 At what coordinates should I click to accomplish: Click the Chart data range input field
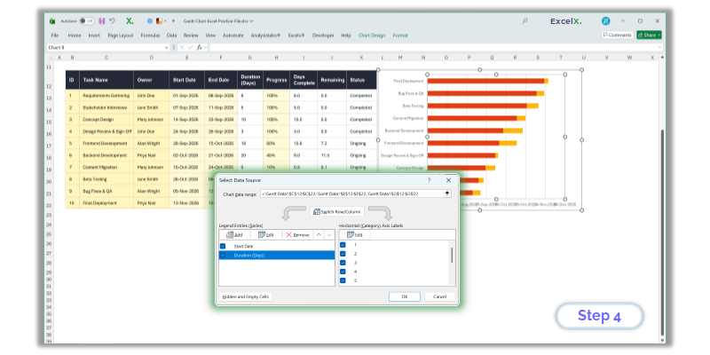[351, 193]
